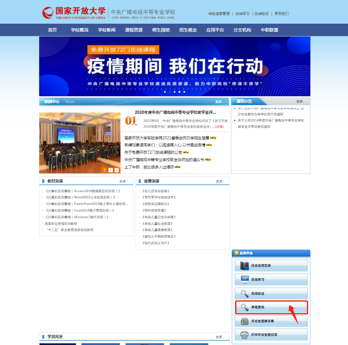Open 分支机构 menu item
Image resolution: width=348 pixels, height=345 pixels.
pos(242,30)
